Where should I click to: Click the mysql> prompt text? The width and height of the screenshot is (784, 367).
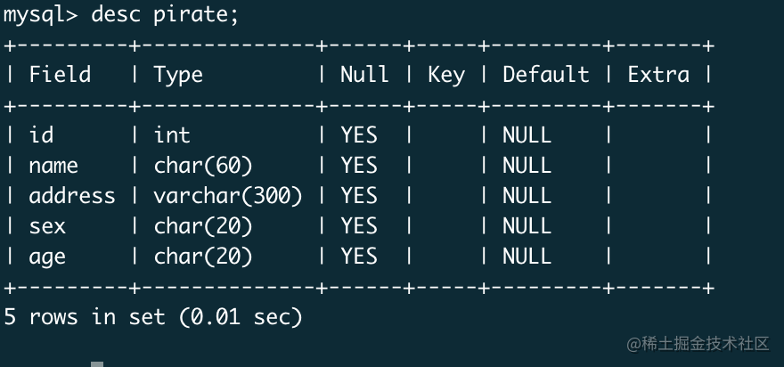click(40, 15)
